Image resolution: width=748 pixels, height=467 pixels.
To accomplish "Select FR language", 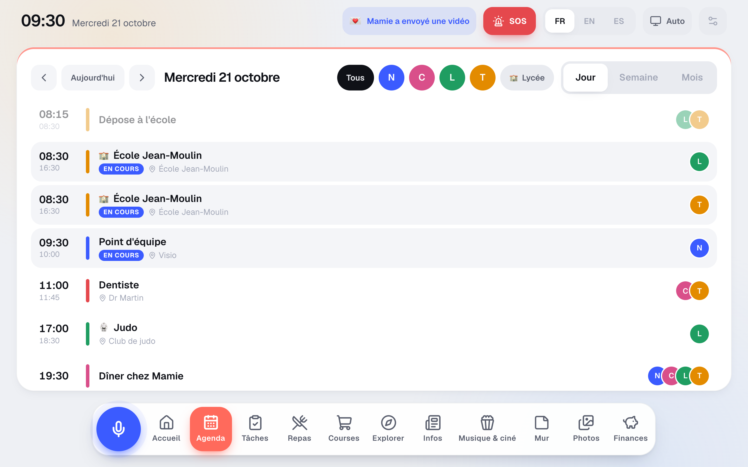I will (560, 21).
